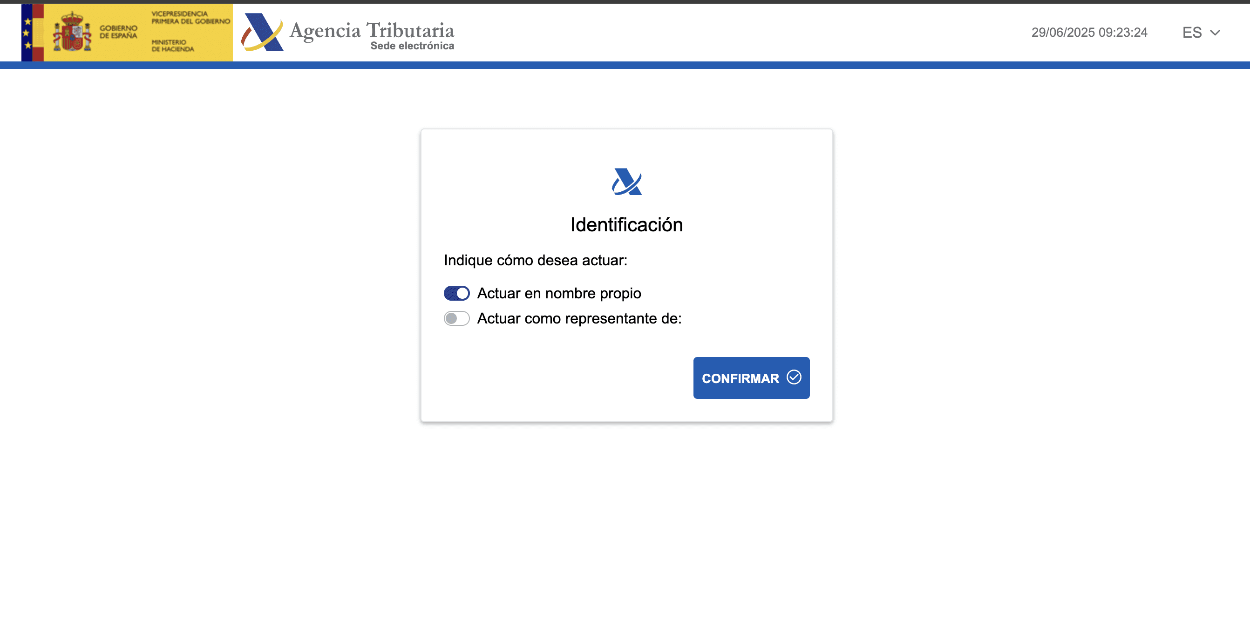Click the EU flag stars emblem
Viewport: 1250px width, 633px height.
(x=27, y=33)
